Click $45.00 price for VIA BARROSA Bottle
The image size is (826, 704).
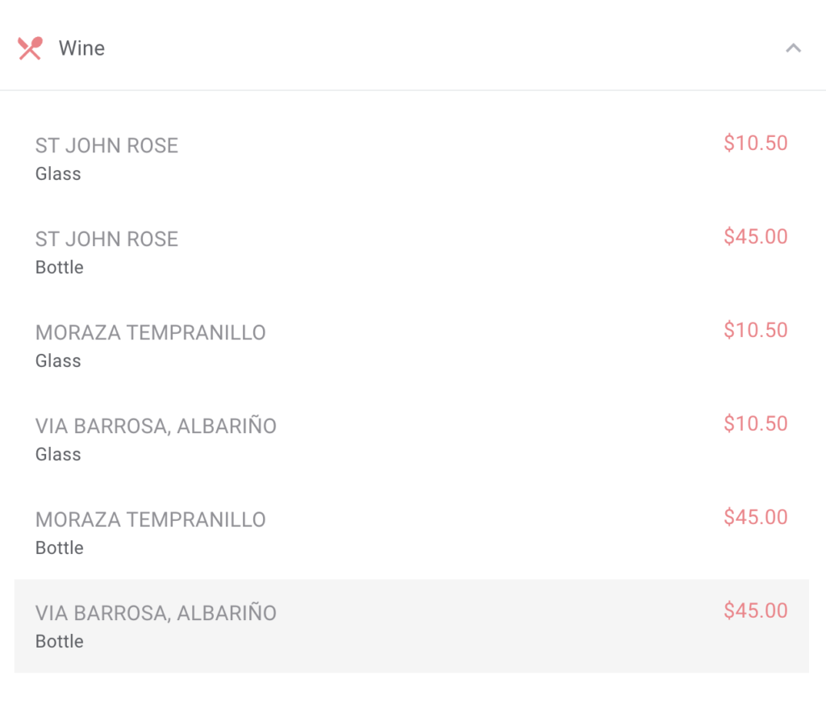(x=755, y=610)
